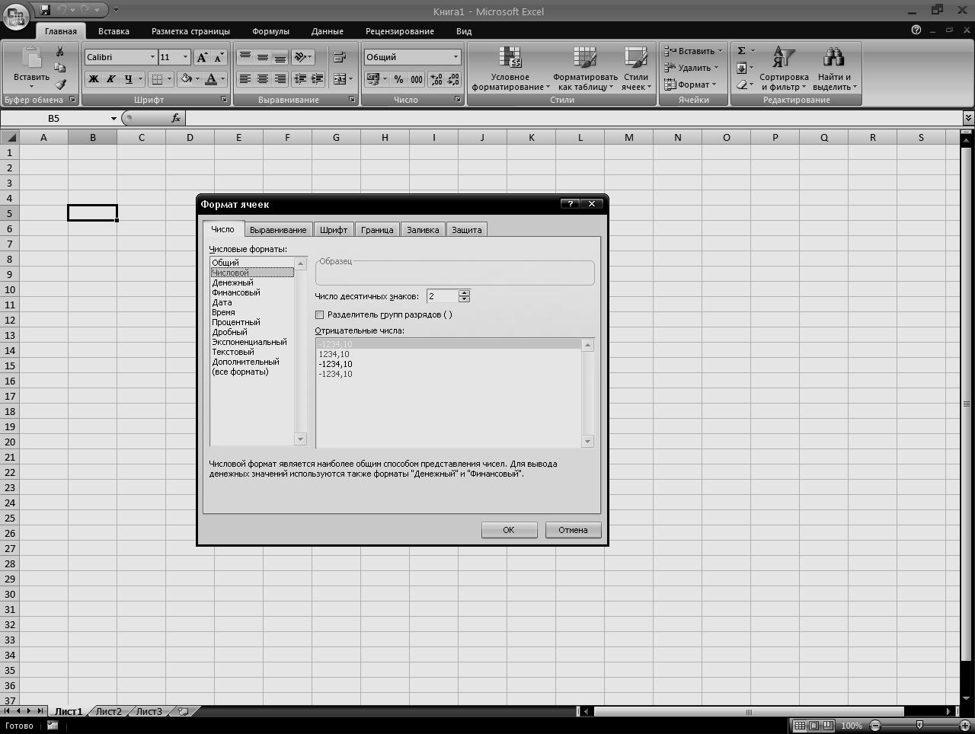Screen dimensions: 975x734
Task: Center cell text horizontally
Action: click(262, 78)
